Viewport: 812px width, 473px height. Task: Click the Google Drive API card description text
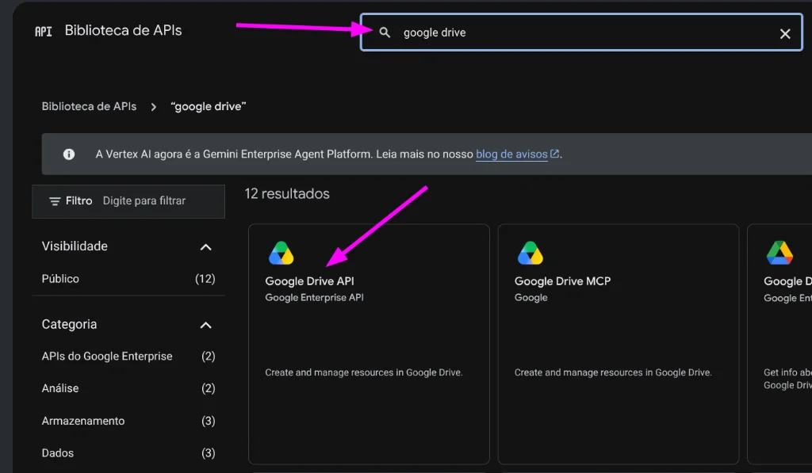point(364,372)
